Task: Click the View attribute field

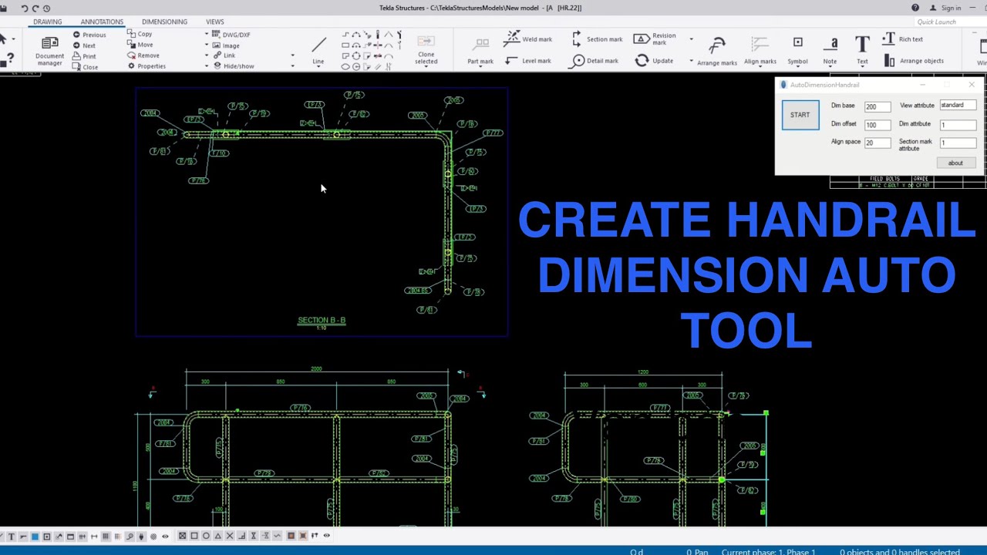Action: [x=958, y=105]
